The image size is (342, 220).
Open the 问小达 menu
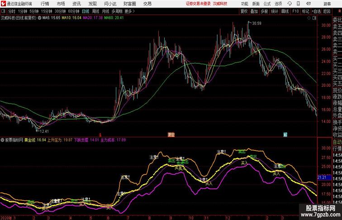110,4
